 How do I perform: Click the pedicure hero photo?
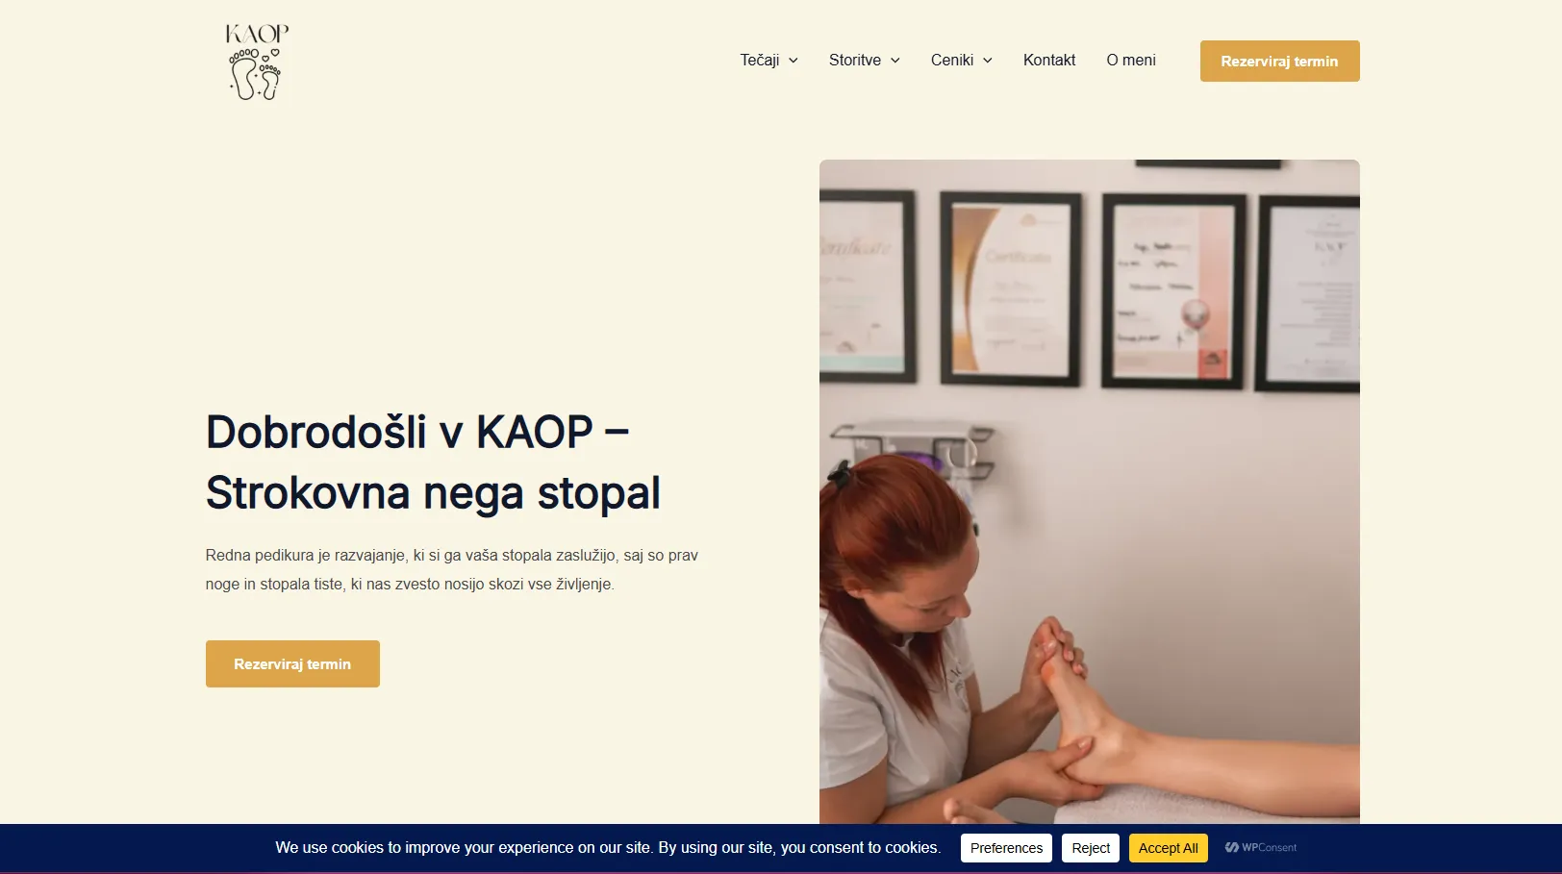(x=1090, y=491)
